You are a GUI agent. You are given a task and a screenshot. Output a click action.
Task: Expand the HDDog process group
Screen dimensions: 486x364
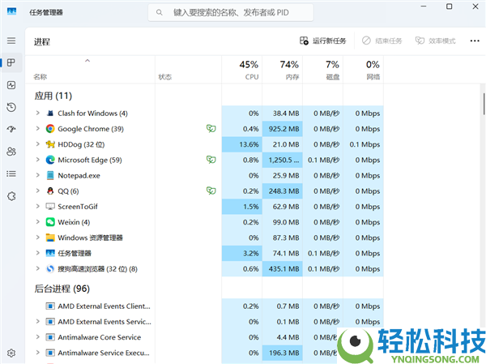coord(38,144)
